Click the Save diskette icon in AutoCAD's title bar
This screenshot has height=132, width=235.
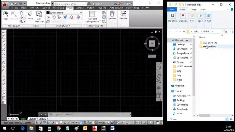tap(21, 4)
